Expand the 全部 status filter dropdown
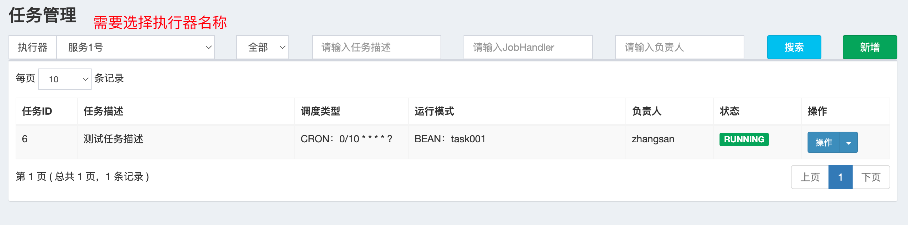The image size is (908, 225). coord(262,47)
